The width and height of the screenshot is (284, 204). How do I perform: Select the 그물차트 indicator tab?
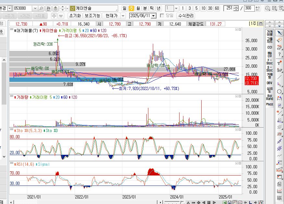[x=270, y=40]
